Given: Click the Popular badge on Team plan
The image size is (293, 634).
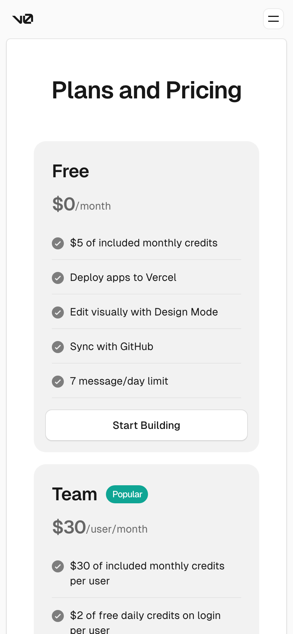Looking at the screenshot, I should pos(127,494).
